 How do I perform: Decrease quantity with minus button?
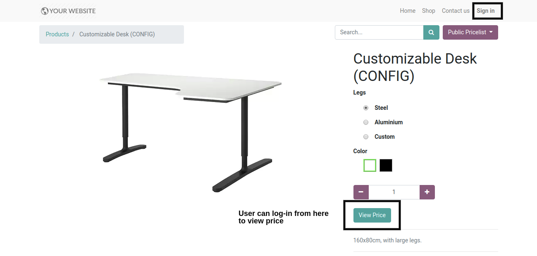[x=361, y=192]
